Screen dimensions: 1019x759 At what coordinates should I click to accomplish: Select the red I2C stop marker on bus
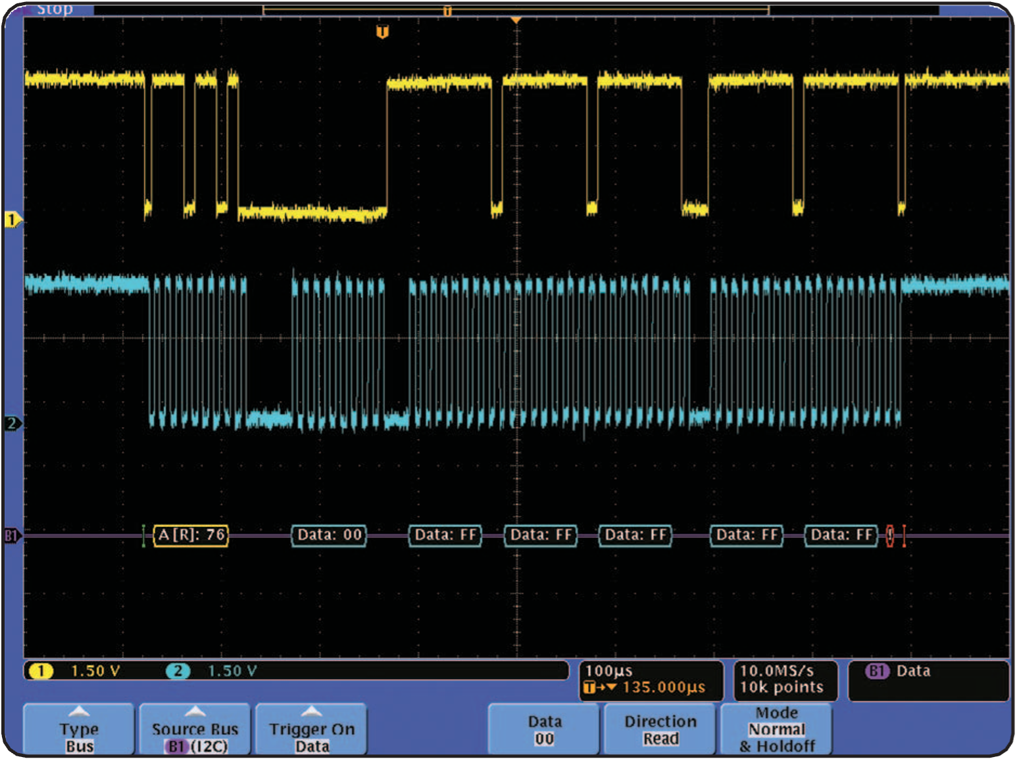pyautogui.click(x=890, y=536)
